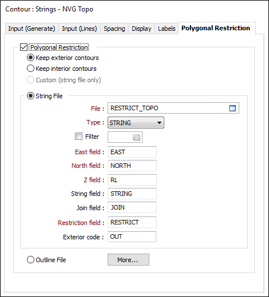Switch to the Input (Generate) tab
The width and height of the screenshot is (269, 297).
tap(31, 29)
